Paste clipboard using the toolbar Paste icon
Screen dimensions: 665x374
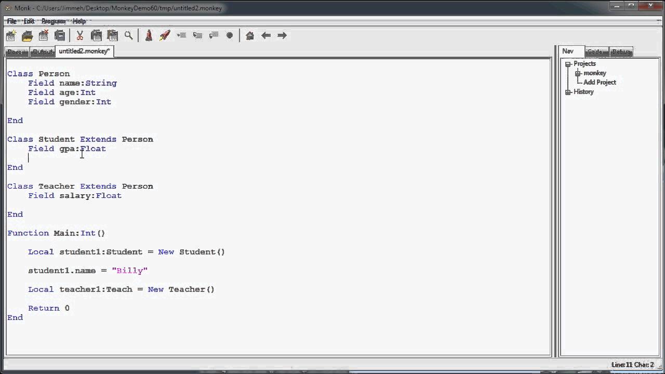click(112, 35)
